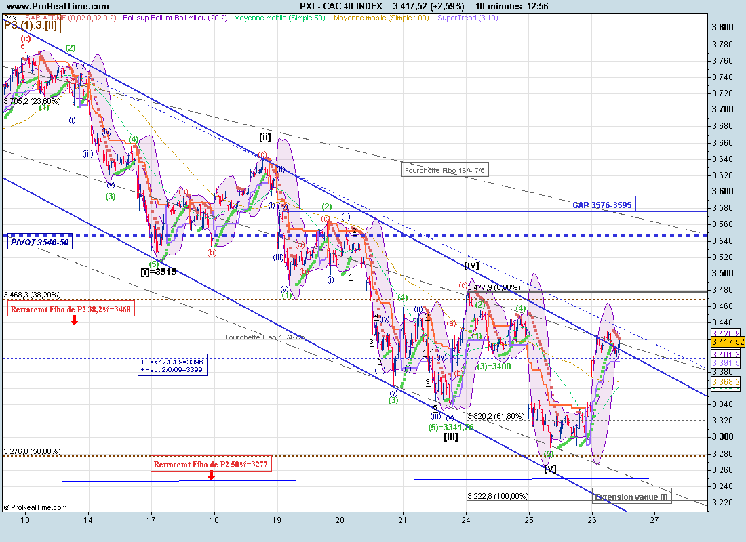Click date 14 on the time axis
Viewport: 746px width, 542px height.
point(88,520)
